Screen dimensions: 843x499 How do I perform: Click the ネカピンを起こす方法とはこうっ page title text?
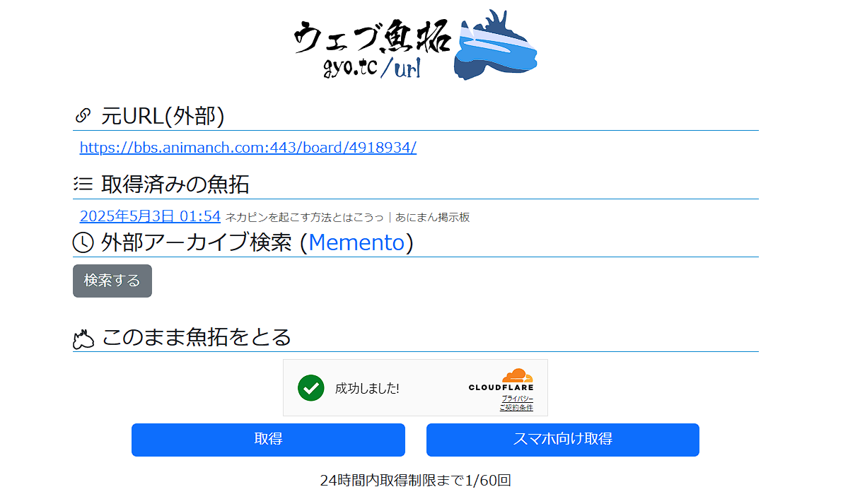pyautogui.click(x=304, y=217)
